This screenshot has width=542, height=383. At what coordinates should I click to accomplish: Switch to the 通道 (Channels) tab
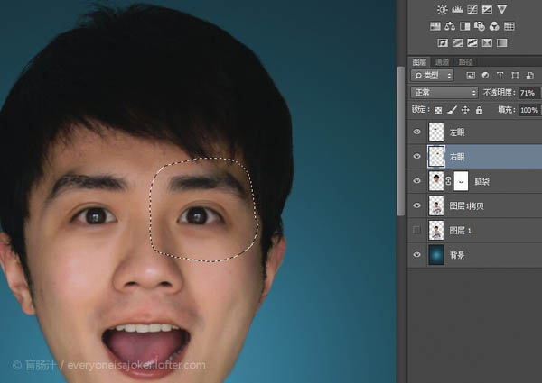click(443, 62)
